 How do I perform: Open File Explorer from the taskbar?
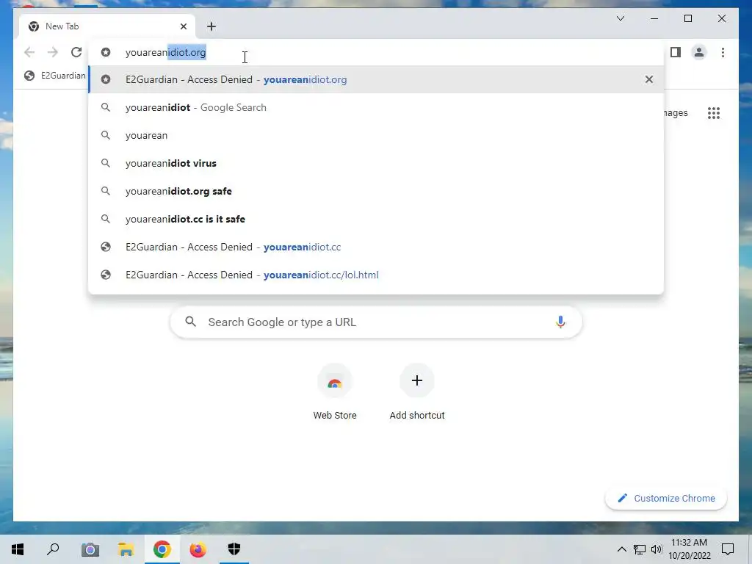pyautogui.click(x=126, y=549)
